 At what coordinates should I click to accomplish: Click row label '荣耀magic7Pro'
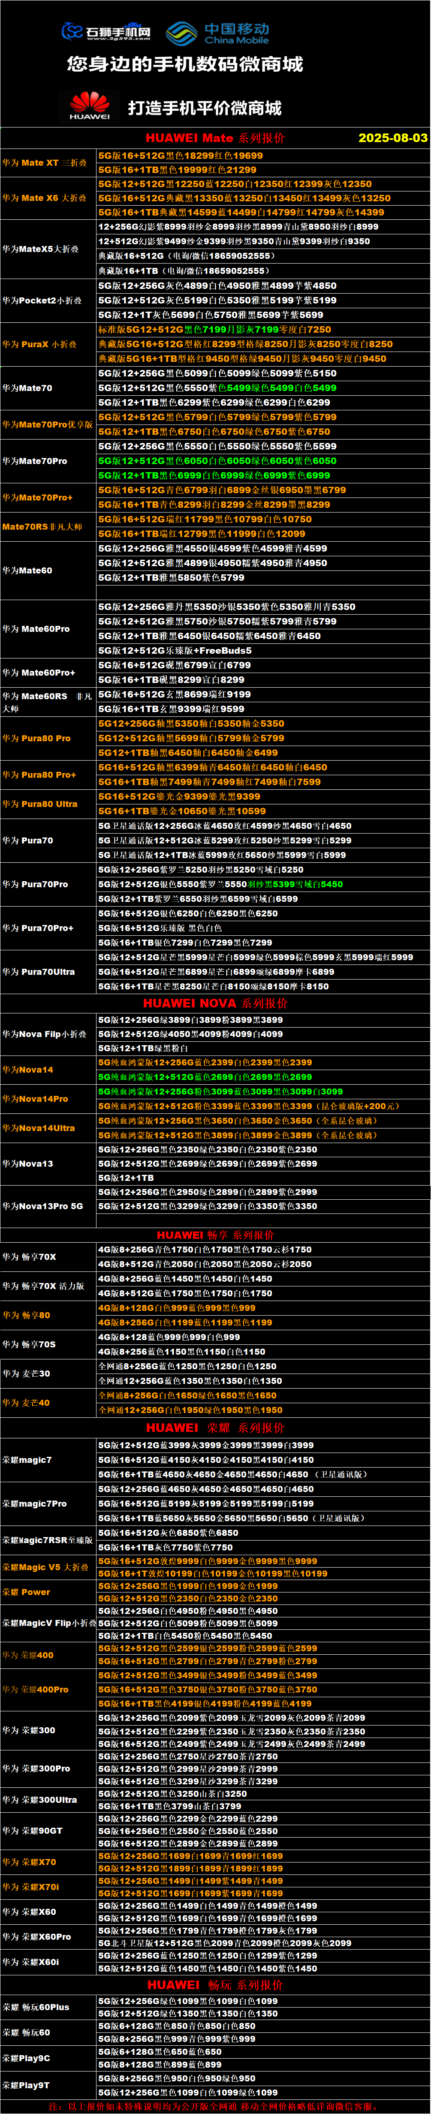pos(34,1504)
